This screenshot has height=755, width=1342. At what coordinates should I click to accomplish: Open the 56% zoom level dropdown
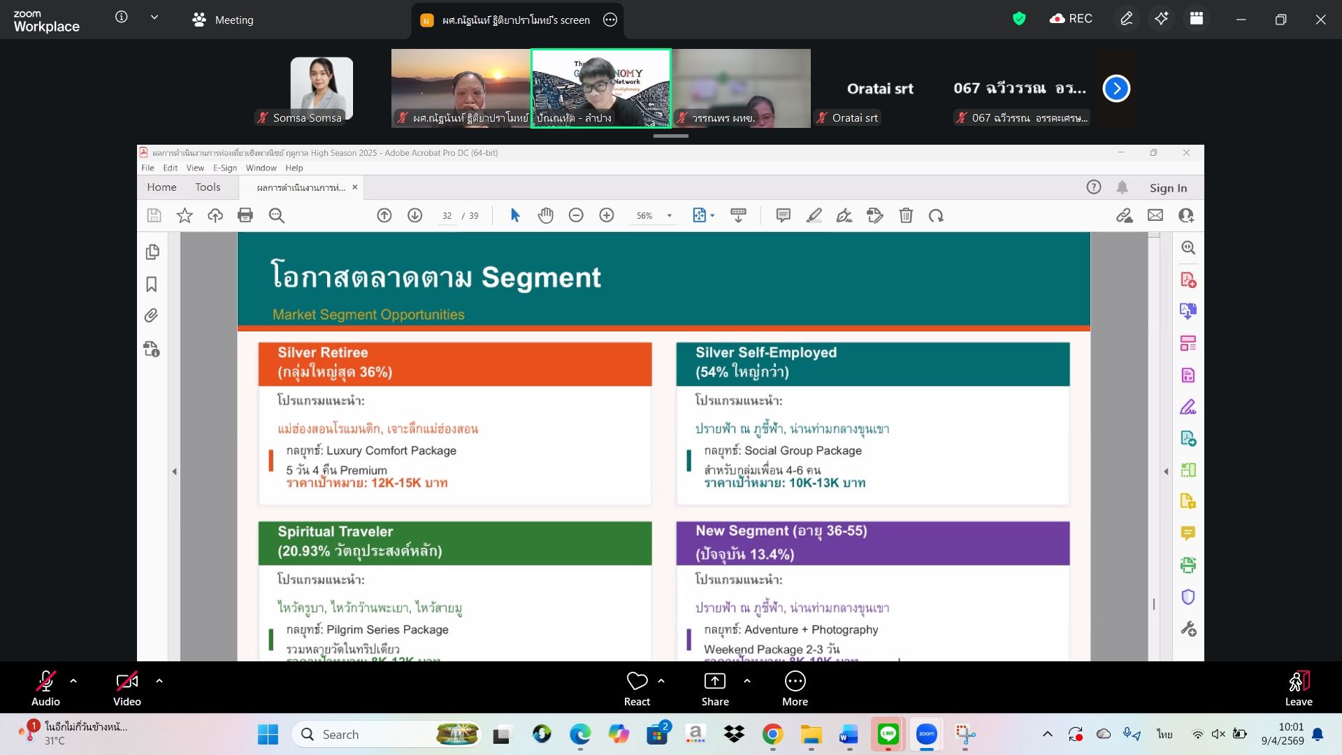pyautogui.click(x=670, y=216)
